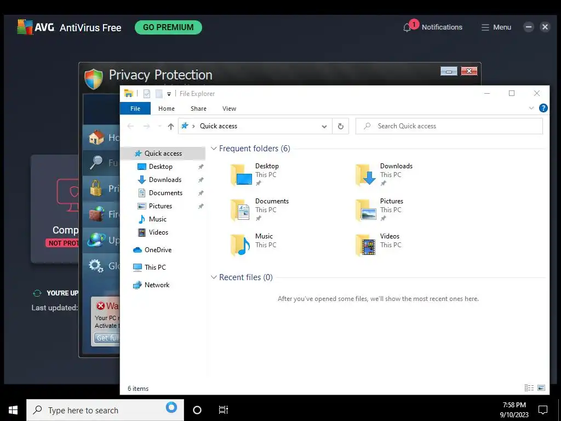Select the Videos folder icon in Frequent folders

pyautogui.click(x=365, y=244)
